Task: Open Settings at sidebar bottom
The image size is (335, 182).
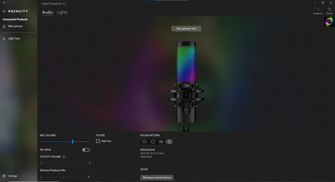Action: click(x=13, y=176)
